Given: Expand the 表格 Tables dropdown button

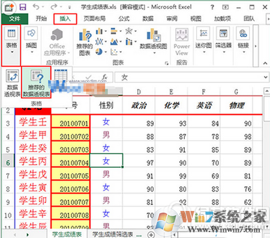Looking at the screenshot, I should [11, 46].
